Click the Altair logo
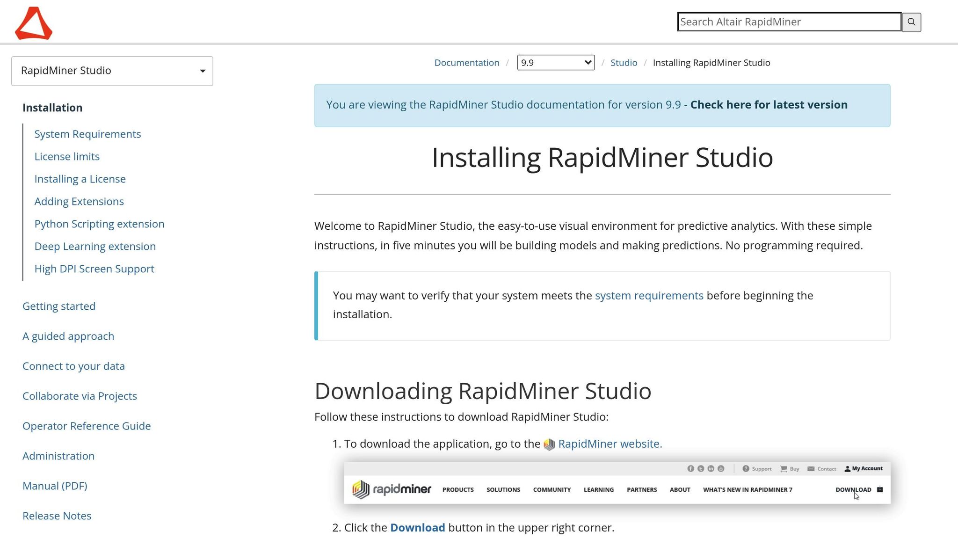This screenshot has width=958, height=539. coord(34,22)
